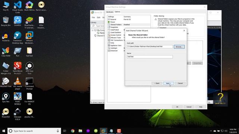
Task: Select the Epic Pen desktop shortcut
Action: [6, 98]
